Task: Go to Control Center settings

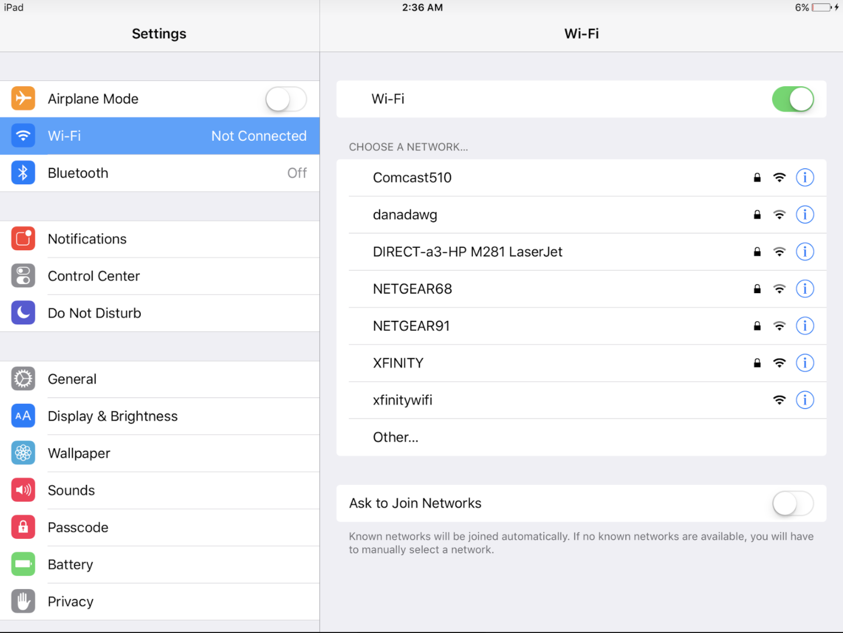Action: [94, 276]
